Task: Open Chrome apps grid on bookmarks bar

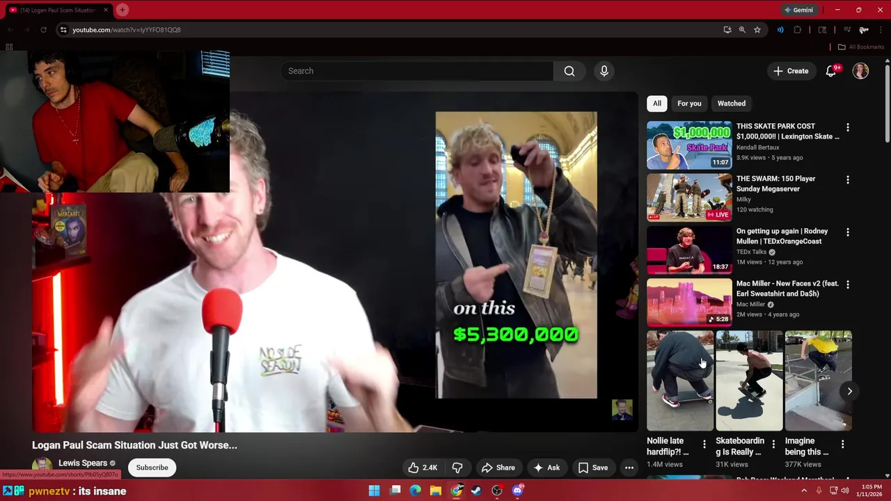Action: click(x=9, y=47)
